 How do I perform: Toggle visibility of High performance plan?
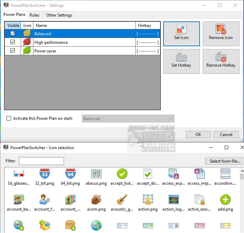(x=13, y=42)
